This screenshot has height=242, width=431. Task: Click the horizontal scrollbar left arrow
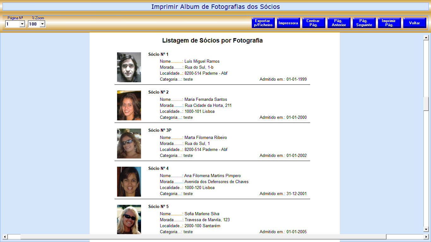(5, 237)
